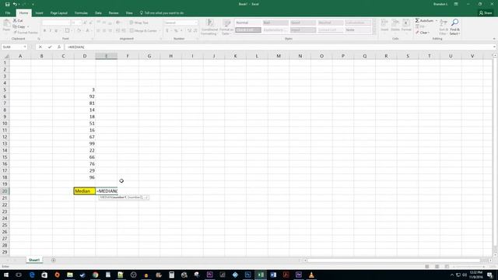This screenshot has height=280, width=498.
Task: Click the Percent Style icon
Action: (x=176, y=31)
